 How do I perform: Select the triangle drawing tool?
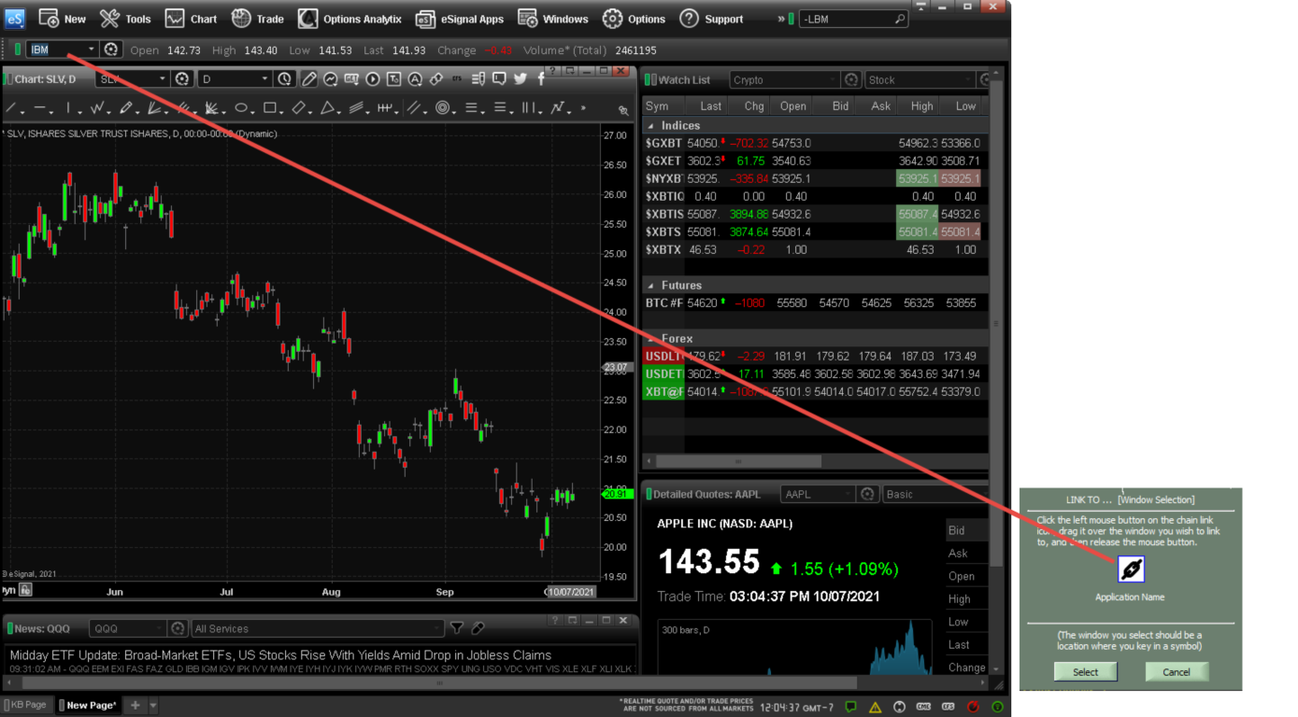[327, 107]
